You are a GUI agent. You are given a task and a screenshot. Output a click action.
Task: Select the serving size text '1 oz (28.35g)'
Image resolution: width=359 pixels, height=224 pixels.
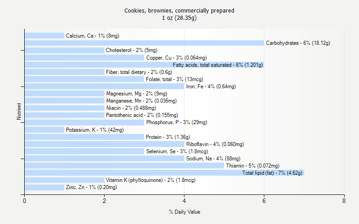click(x=179, y=18)
